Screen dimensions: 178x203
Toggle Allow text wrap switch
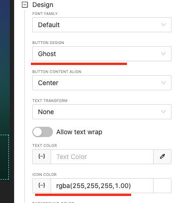click(x=43, y=132)
